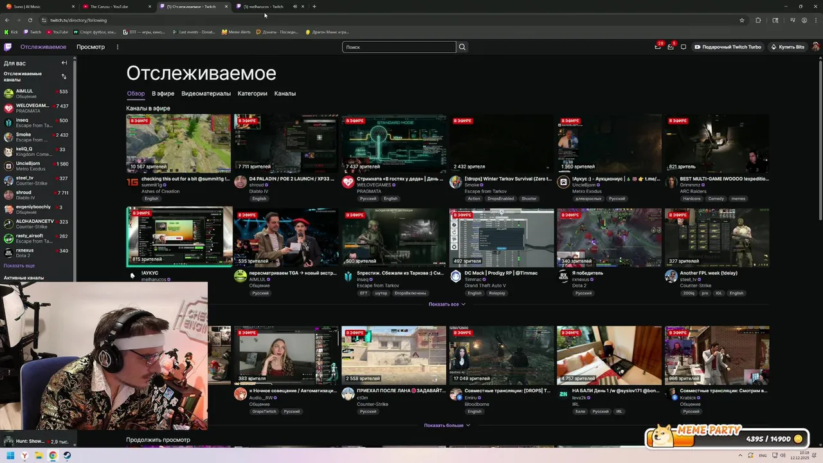Open AIMLUL in the sidebar list
The width and height of the screenshot is (823, 463).
click(37, 94)
